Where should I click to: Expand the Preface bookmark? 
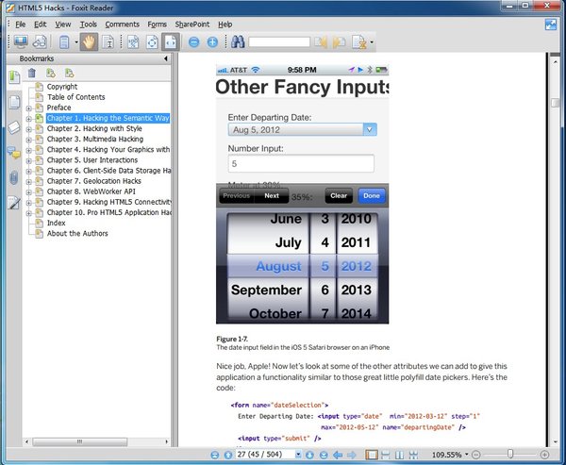pyautogui.click(x=29, y=108)
